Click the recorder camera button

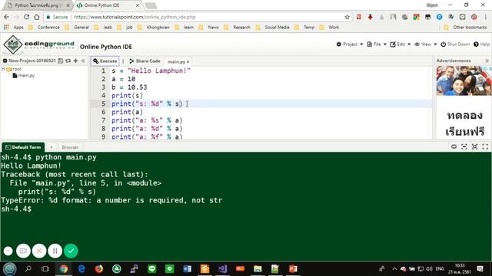click(23, 251)
